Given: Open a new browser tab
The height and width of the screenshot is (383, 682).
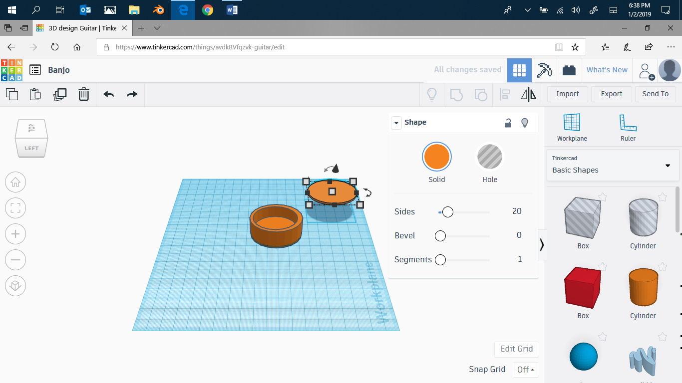Looking at the screenshot, I should [141, 28].
